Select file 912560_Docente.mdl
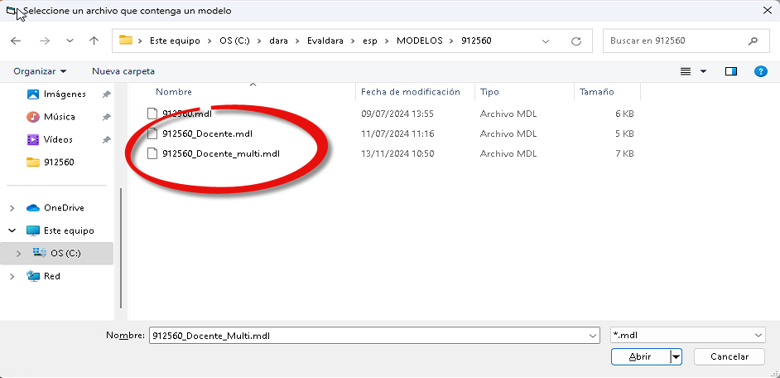 click(x=209, y=134)
